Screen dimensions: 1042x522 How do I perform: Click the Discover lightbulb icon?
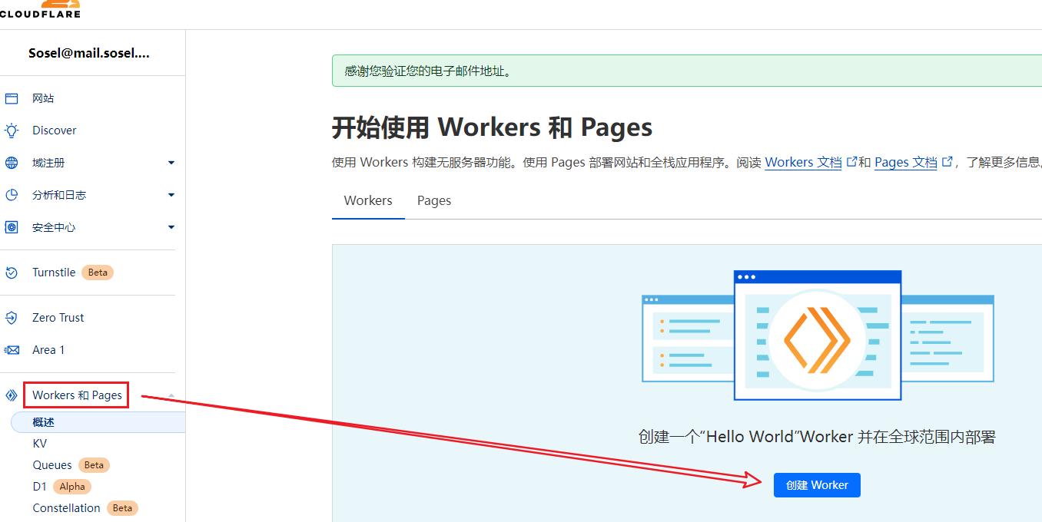click(12, 130)
